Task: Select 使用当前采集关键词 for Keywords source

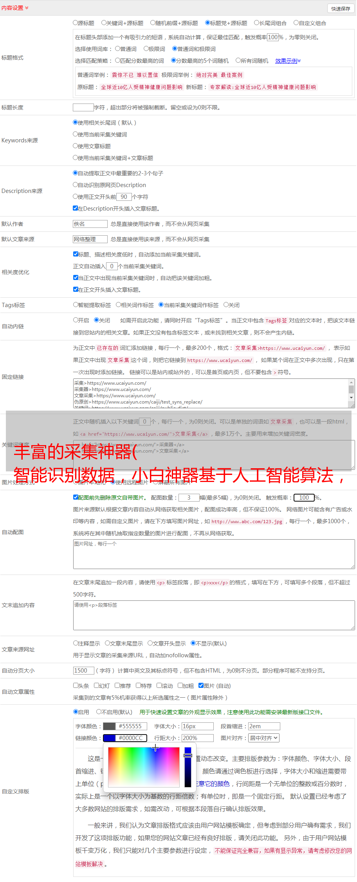Action: pyautogui.click(x=75, y=134)
